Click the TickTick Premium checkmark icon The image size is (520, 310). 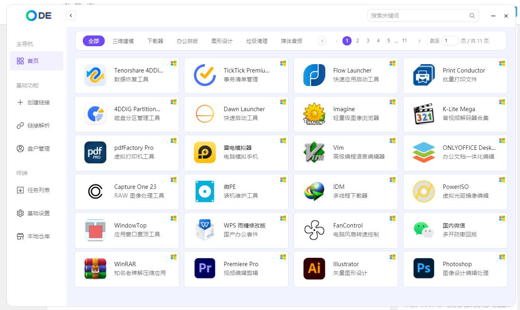[205, 75]
